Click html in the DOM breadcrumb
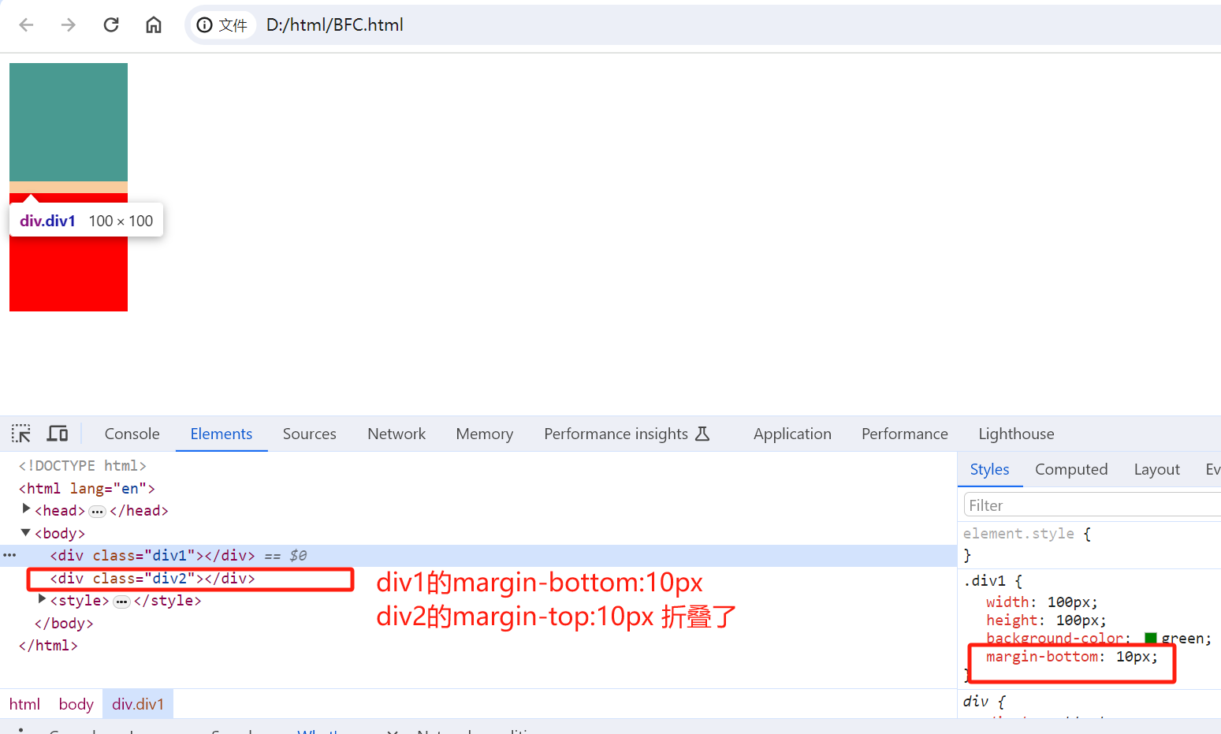1221x734 pixels. (x=24, y=704)
